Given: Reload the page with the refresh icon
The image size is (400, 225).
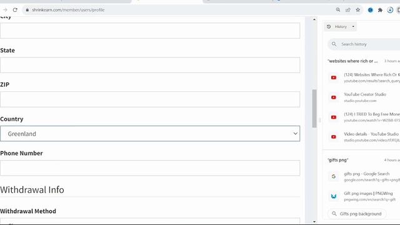Looking at the screenshot, I should [15, 10].
